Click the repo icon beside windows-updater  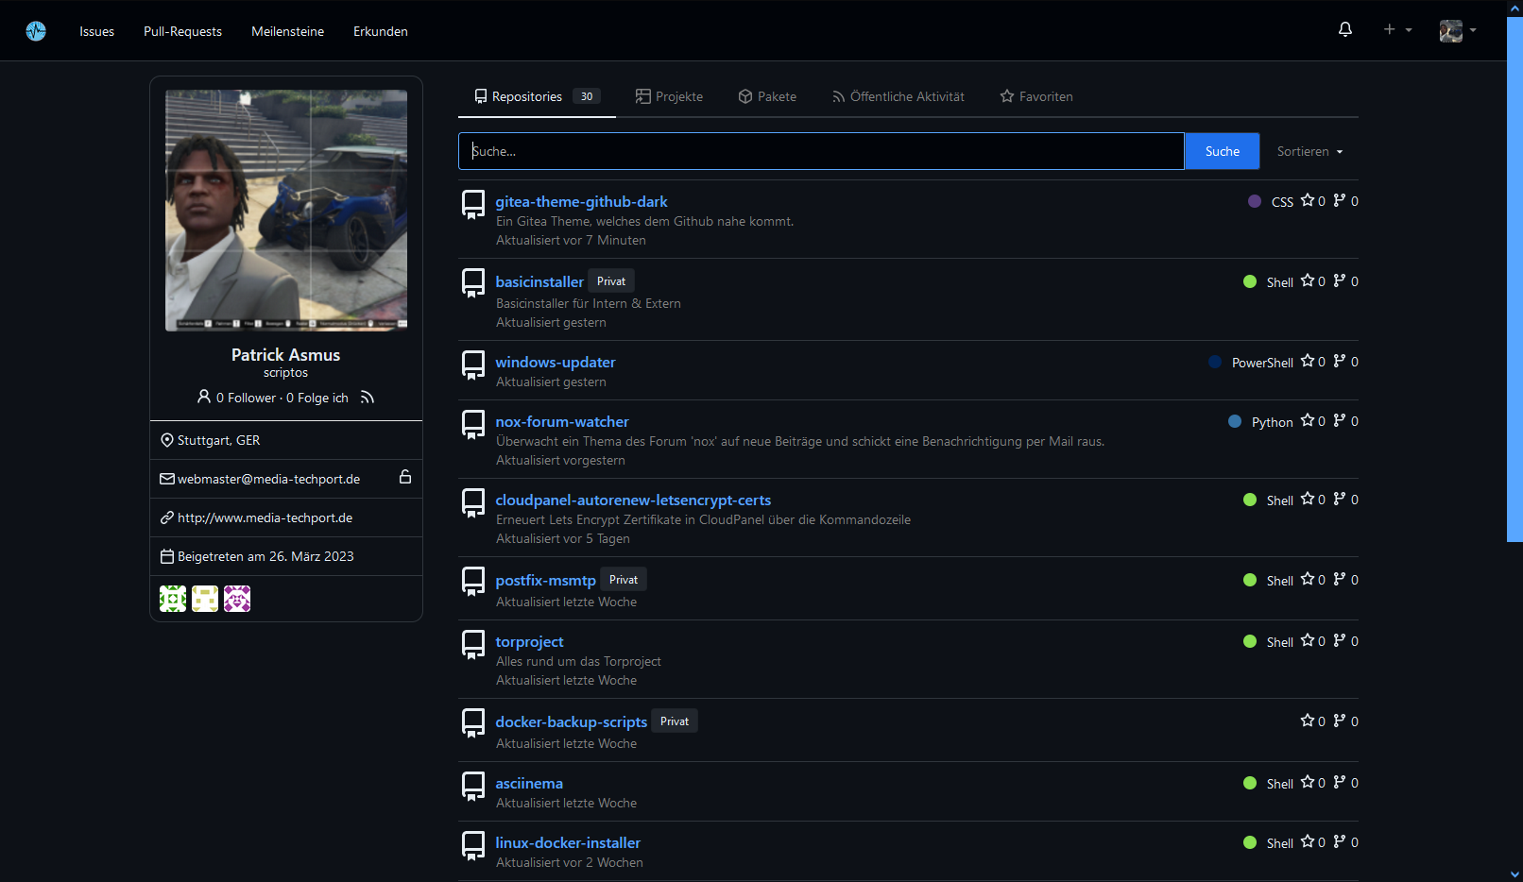473,365
